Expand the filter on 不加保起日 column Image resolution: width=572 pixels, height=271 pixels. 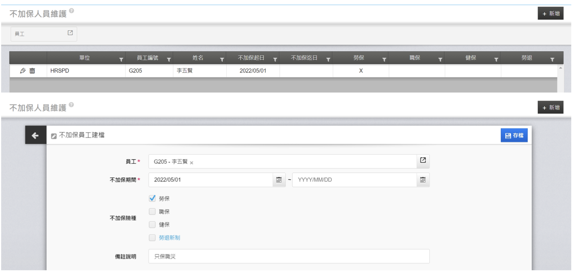click(x=275, y=60)
